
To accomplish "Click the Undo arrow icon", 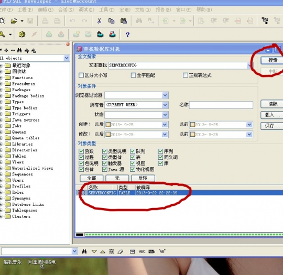I will [72, 21].
